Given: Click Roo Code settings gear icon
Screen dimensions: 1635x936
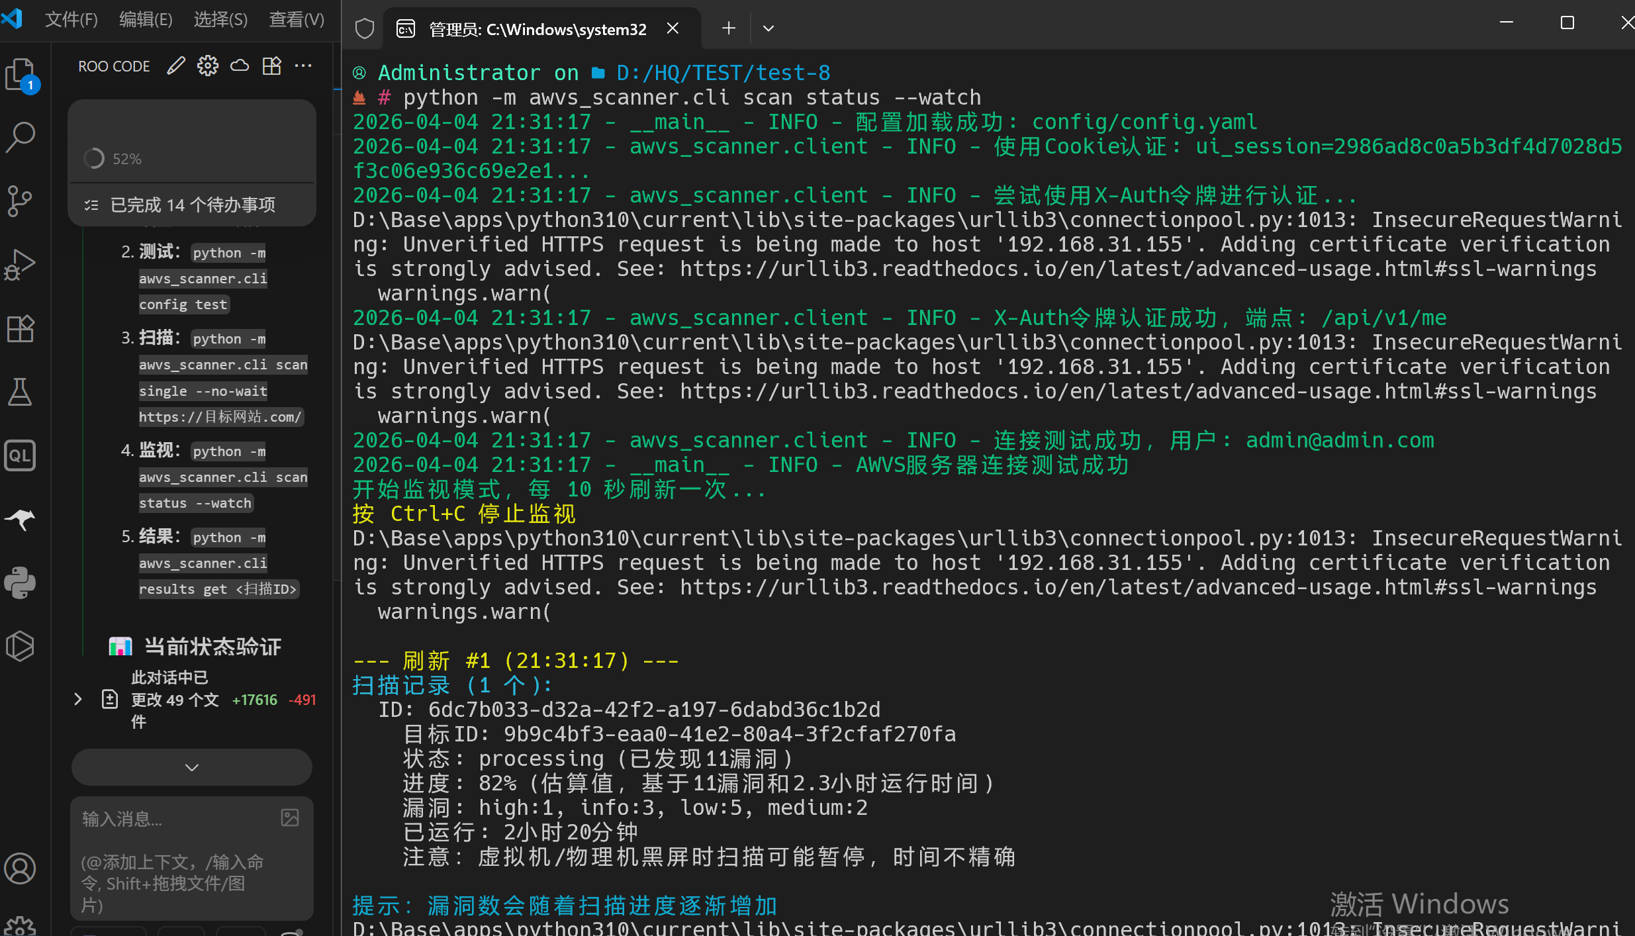Looking at the screenshot, I should (207, 66).
